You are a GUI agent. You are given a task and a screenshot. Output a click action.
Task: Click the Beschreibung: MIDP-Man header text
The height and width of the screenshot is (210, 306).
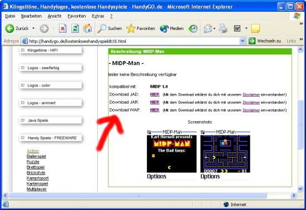pyautogui.click(x=137, y=52)
